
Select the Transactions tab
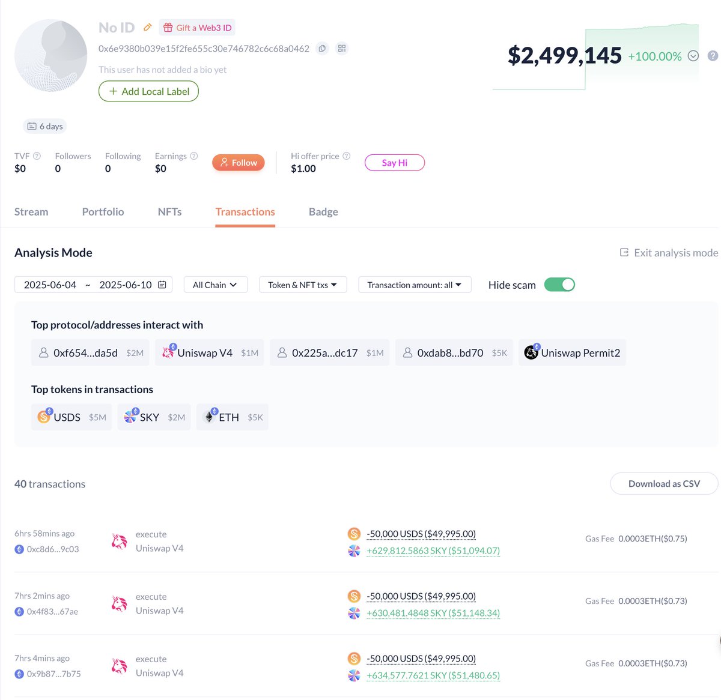point(245,212)
